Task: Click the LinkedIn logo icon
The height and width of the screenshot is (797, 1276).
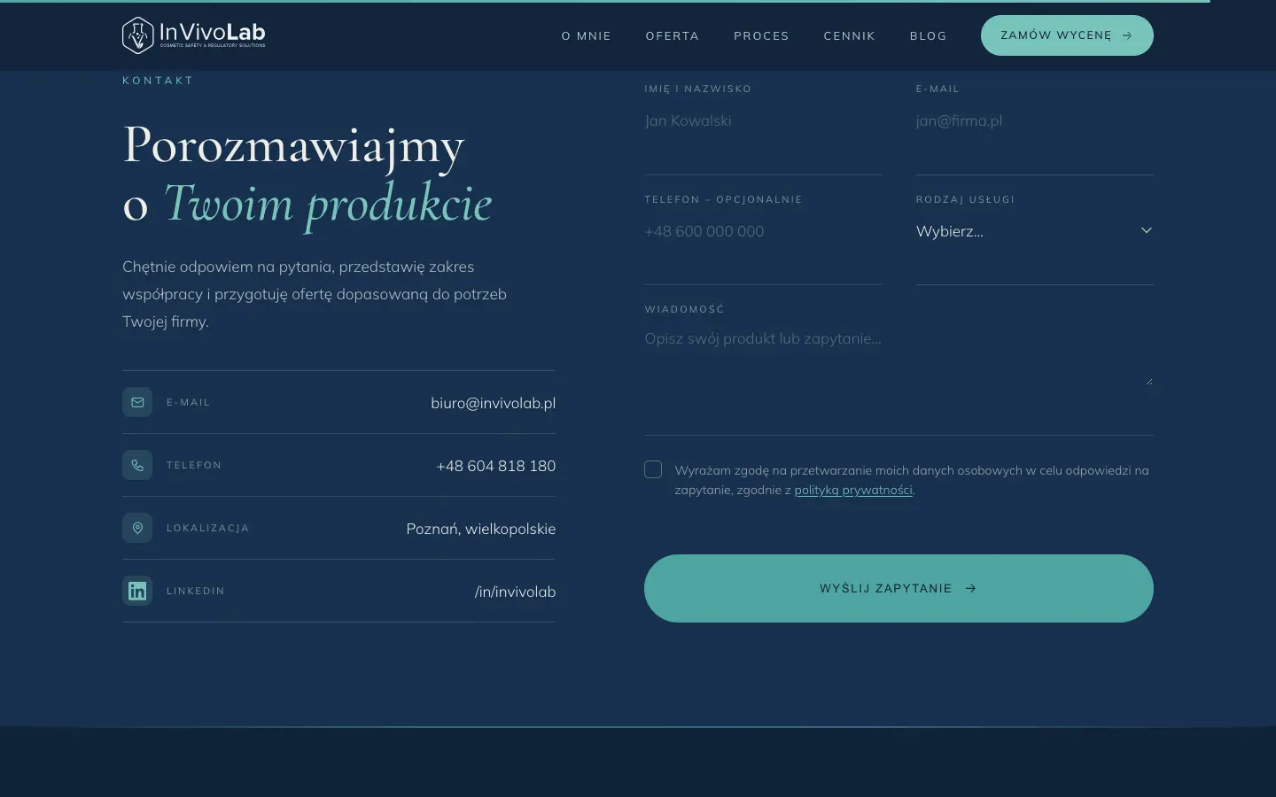Action: tap(137, 591)
